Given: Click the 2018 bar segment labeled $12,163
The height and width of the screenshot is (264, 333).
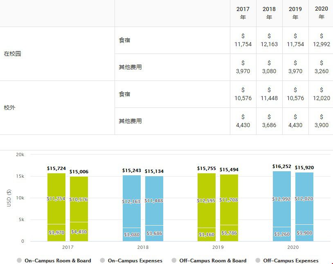Looking at the screenshot, I should click(x=132, y=201).
